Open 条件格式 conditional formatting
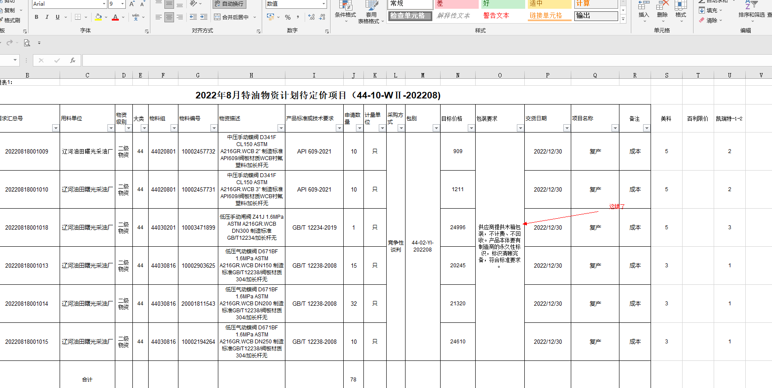Image resolution: width=772 pixels, height=388 pixels. (345, 12)
